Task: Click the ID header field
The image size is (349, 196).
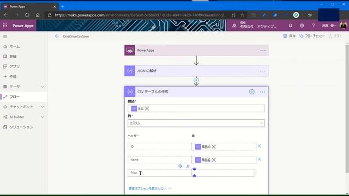Action: coord(160,146)
